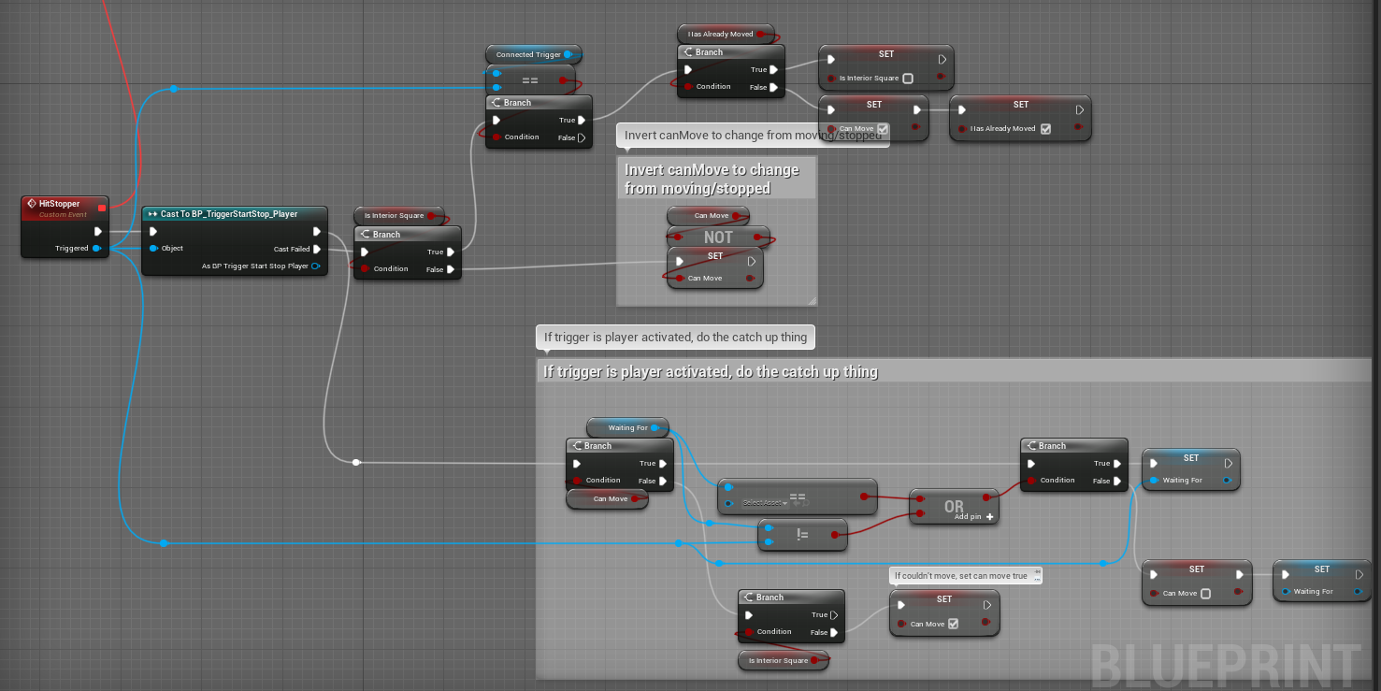Select the NOT boolean node

coord(718,238)
